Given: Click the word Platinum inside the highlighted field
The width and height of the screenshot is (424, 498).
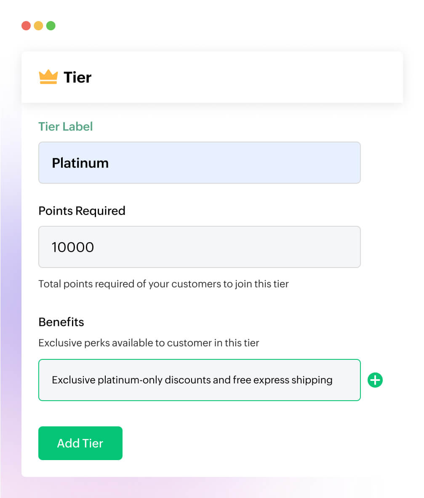Looking at the screenshot, I should click(x=80, y=163).
